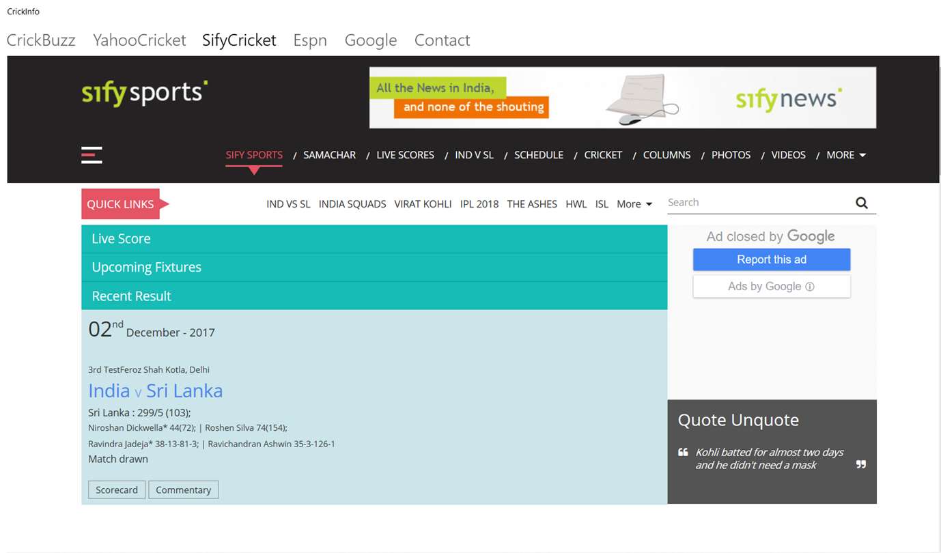
Task: Open IND V SL nav item
Action: (474, 155)
